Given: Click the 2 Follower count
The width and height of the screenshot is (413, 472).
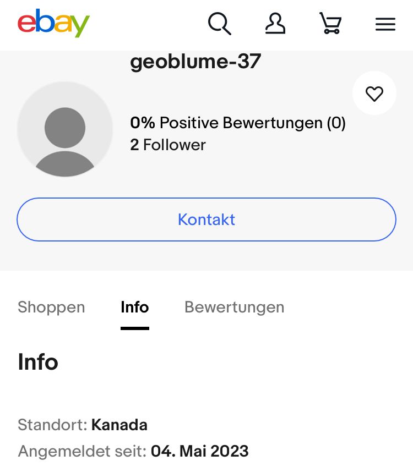Looking at the screenshot, I should 168,145.
